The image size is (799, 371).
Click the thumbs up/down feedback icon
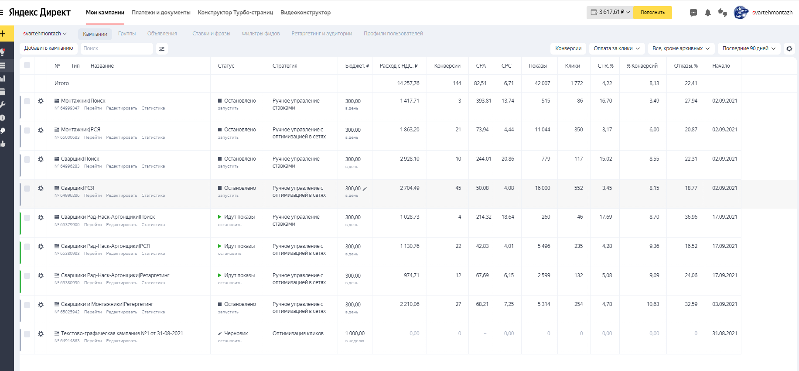[x=723, y=13]
